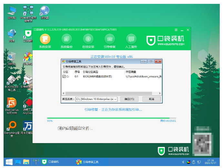The height and width of the screenshot is (168, 223).
Task: Launch BOOTICE引导工具 desktop shortcut
Action: point(12,83)
